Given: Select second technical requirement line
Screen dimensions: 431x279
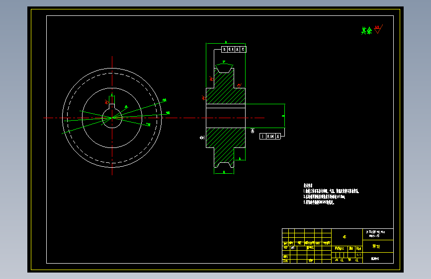Looking at the screenshot, I should (324, 197).
